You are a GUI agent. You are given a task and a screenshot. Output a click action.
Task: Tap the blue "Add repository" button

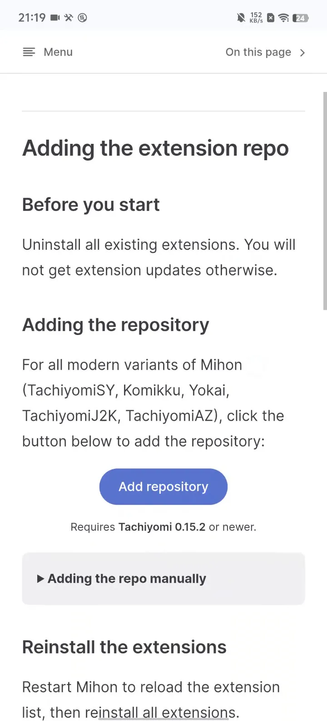click(x=163, y=487)
